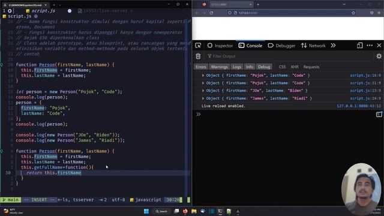
Task: Switch to the Inspector tab
Action: coord(220,46)
